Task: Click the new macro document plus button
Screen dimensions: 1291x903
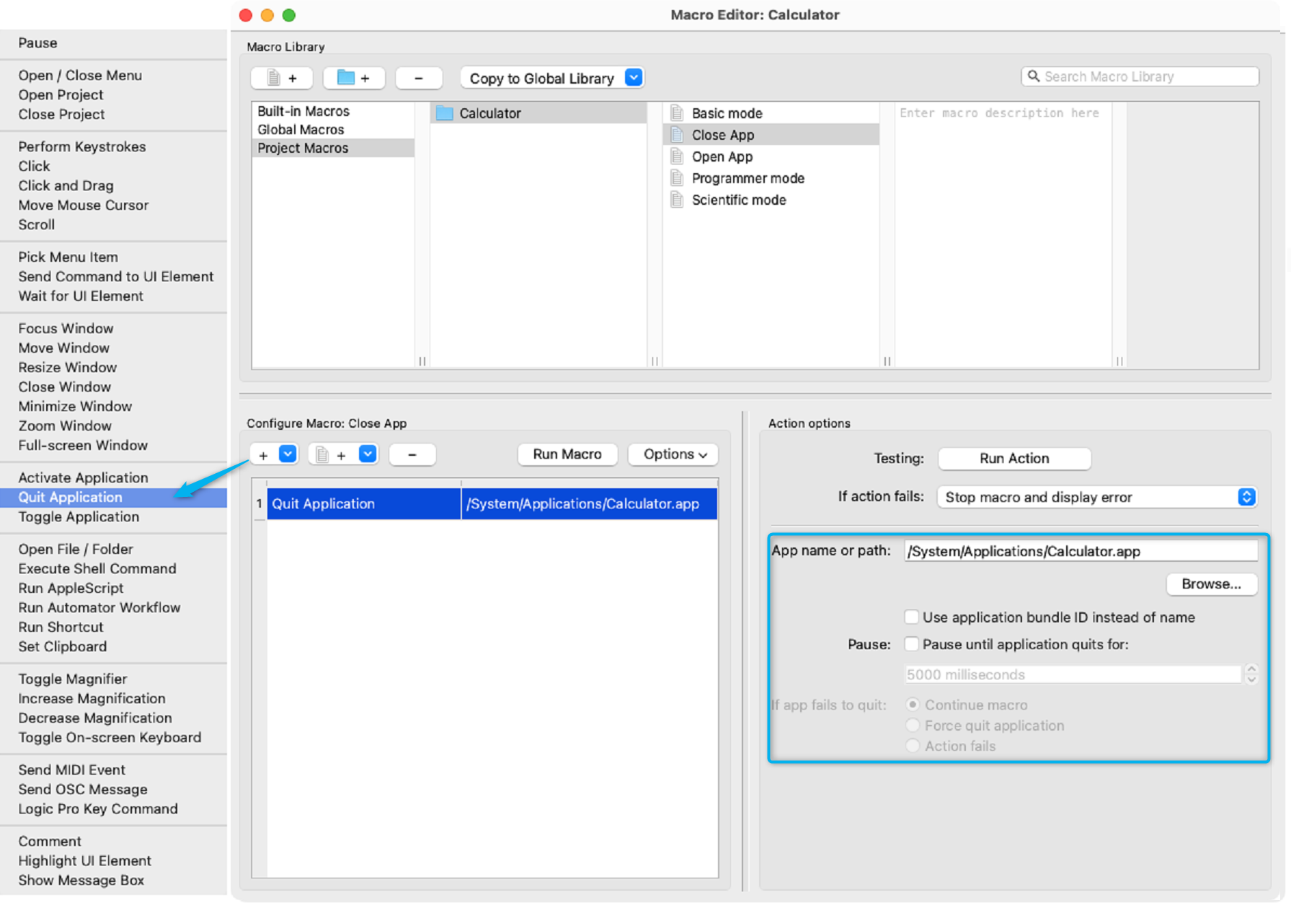Action: tap(282, 78)
